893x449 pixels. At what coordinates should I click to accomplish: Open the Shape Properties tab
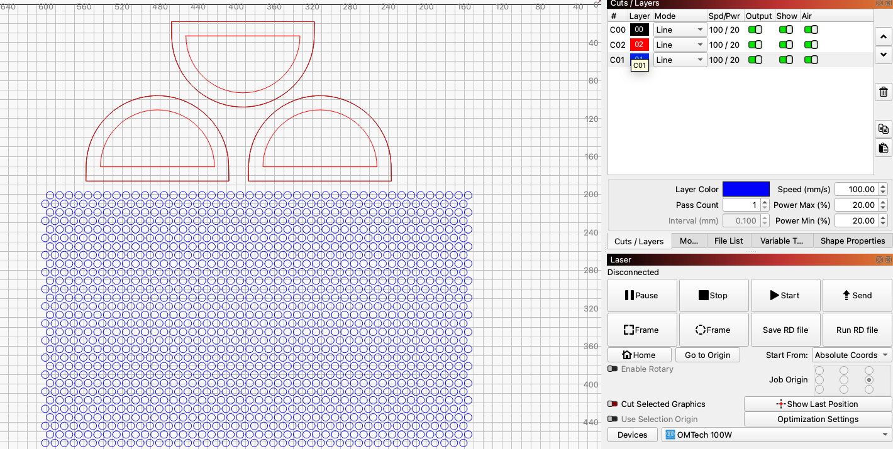point(852,241)
